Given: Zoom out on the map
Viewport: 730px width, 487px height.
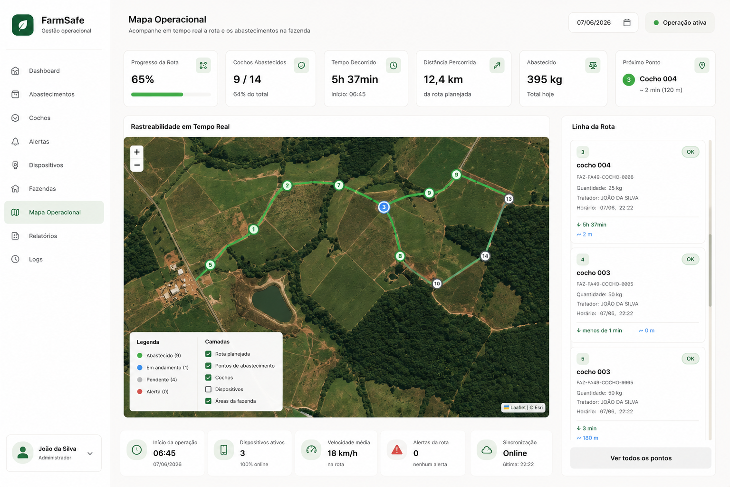Looking at the screenshot, I should [137, 165].
